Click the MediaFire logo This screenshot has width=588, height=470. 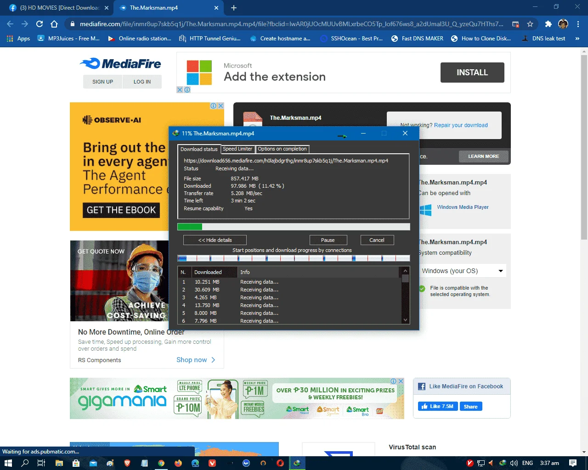(121, 63)
